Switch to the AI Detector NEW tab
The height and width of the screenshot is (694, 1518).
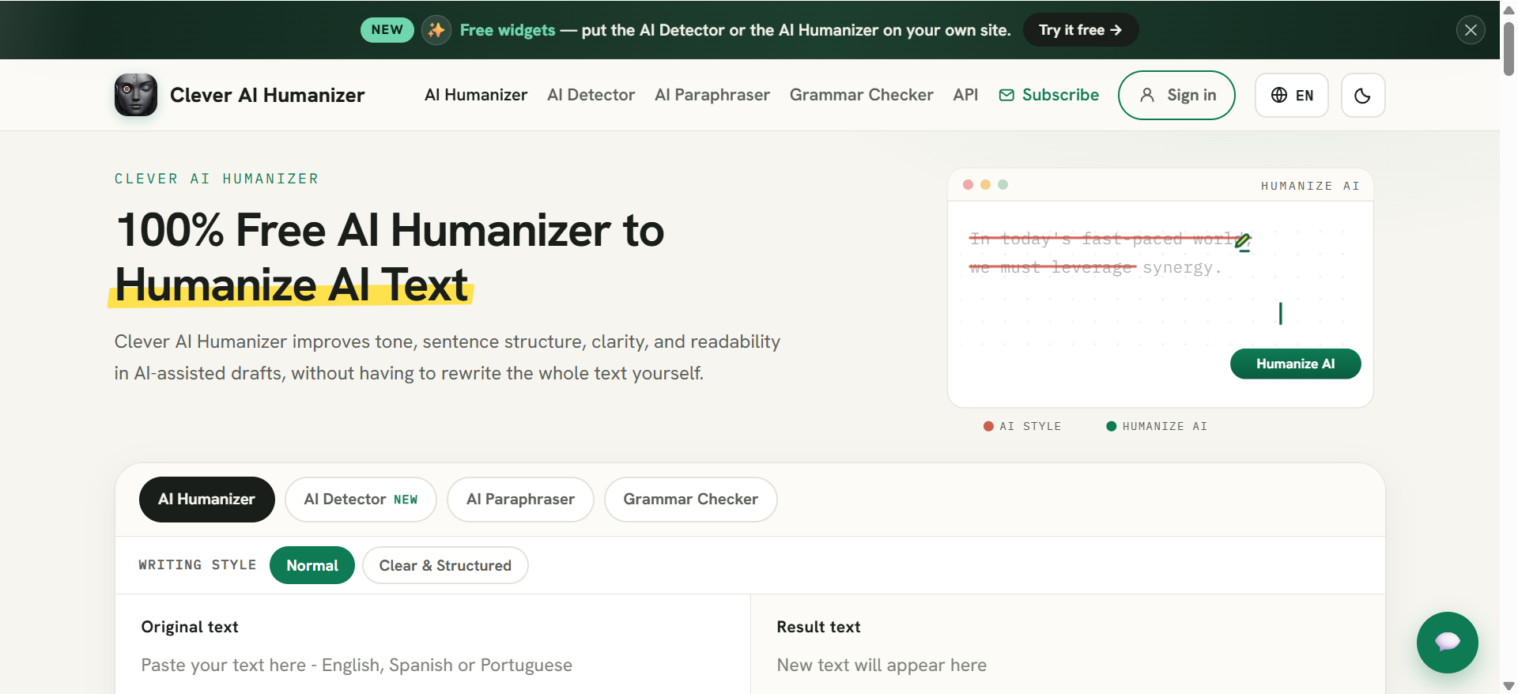(361, 500)
